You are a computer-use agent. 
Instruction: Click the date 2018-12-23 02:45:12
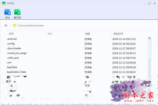point(124,53)
